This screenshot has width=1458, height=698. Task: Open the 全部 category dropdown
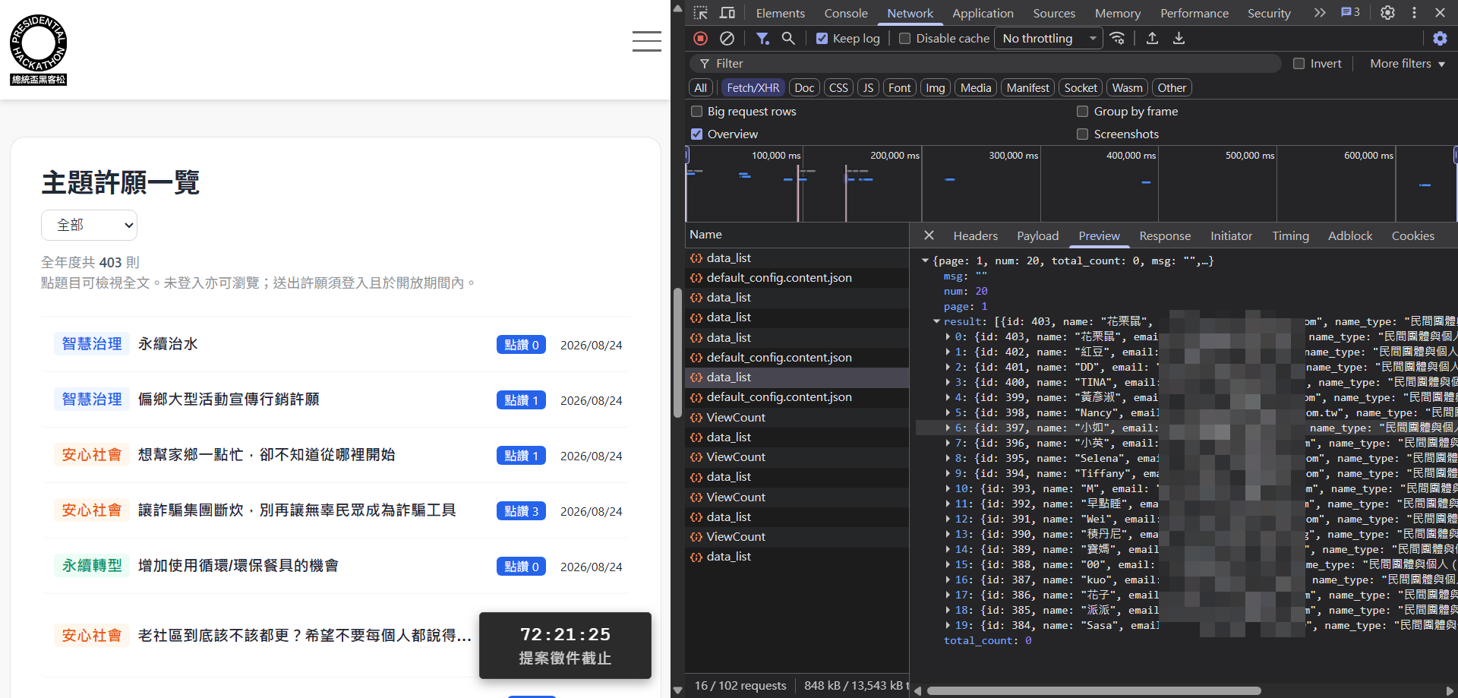click(x=89, y=225)
